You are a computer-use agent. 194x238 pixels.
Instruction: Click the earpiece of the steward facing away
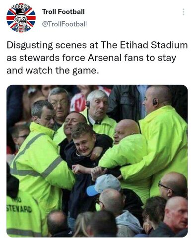coord(155,103)
